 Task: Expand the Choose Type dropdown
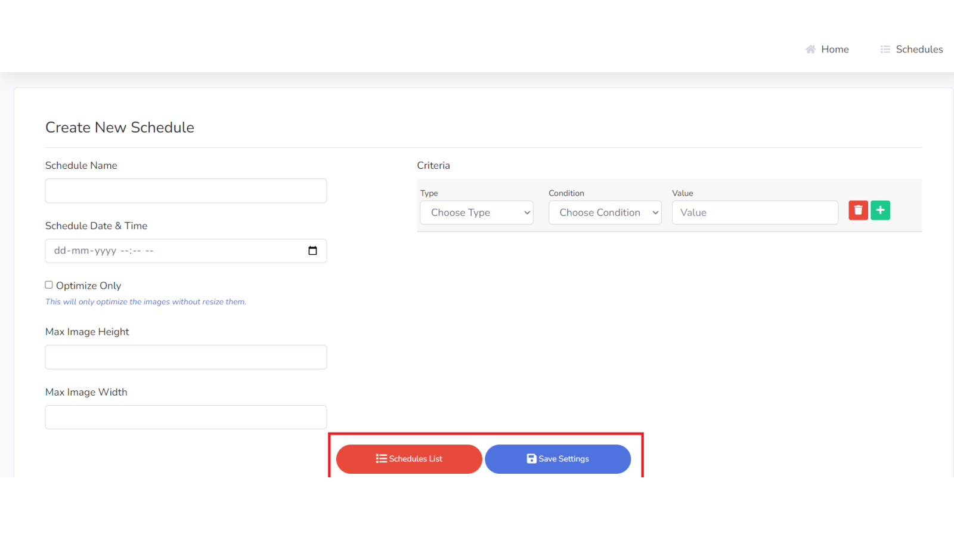(476, 212)
